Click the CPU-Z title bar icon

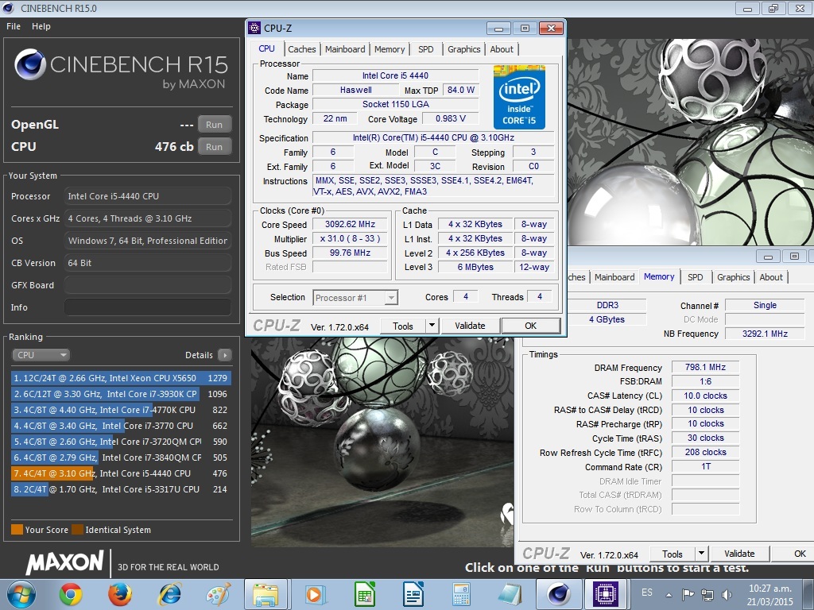(x=254, y=28)
